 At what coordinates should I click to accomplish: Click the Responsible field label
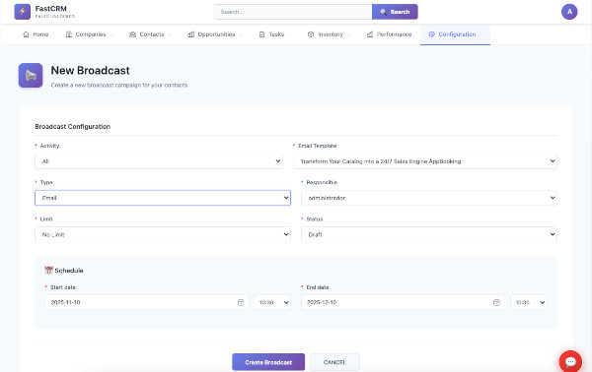pos(322,182)
